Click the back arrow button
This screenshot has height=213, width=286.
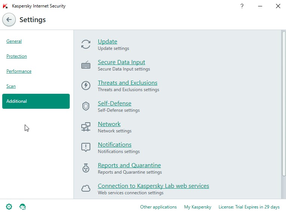pos(9,19)
